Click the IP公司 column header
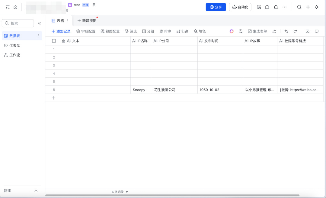326x198 pixels. tap(175, 41)
